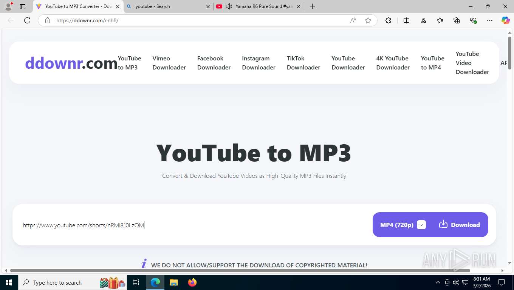Open the 4K YouTube Downloader nav link
The image size is (514, 290).
click(393, 63)
